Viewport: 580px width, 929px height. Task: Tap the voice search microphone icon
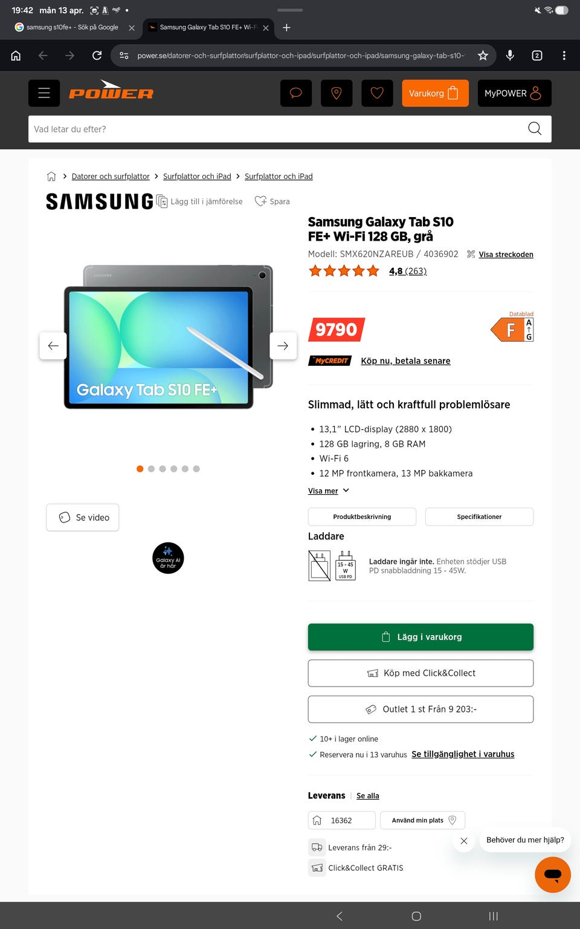point(510,56)
